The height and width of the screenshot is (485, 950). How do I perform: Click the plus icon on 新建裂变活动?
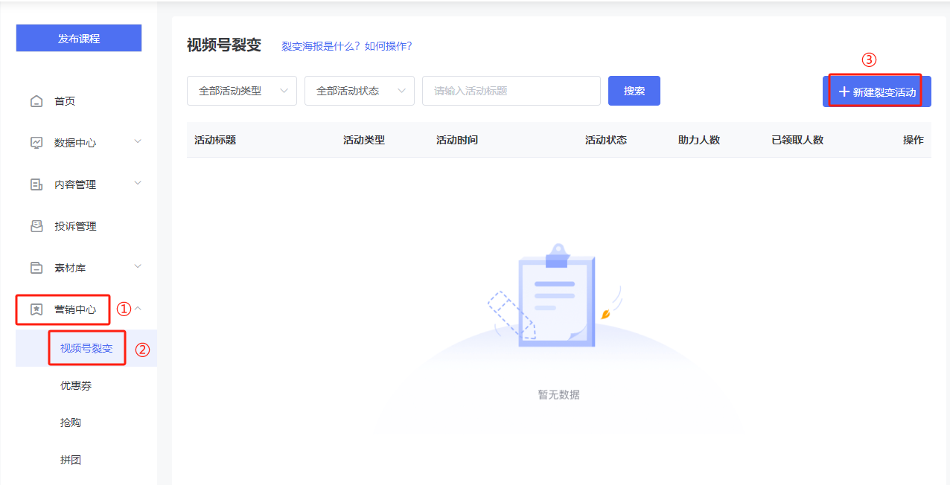844,91
